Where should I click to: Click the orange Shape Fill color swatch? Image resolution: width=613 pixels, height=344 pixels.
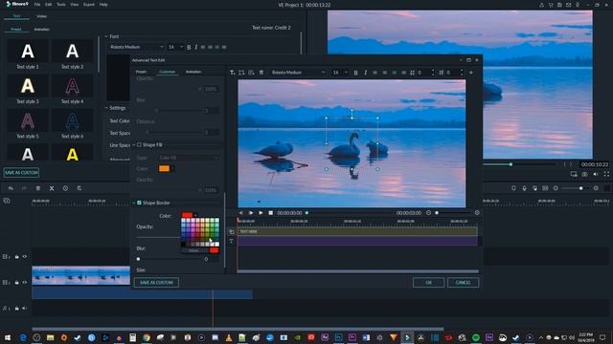(164, 168)
